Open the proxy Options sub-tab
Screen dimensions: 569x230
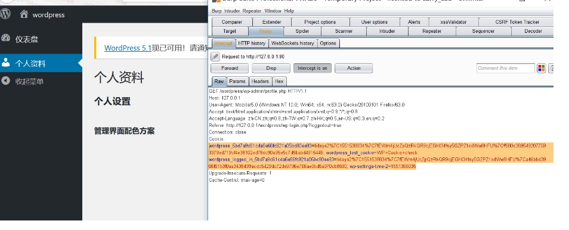[328, 43]
